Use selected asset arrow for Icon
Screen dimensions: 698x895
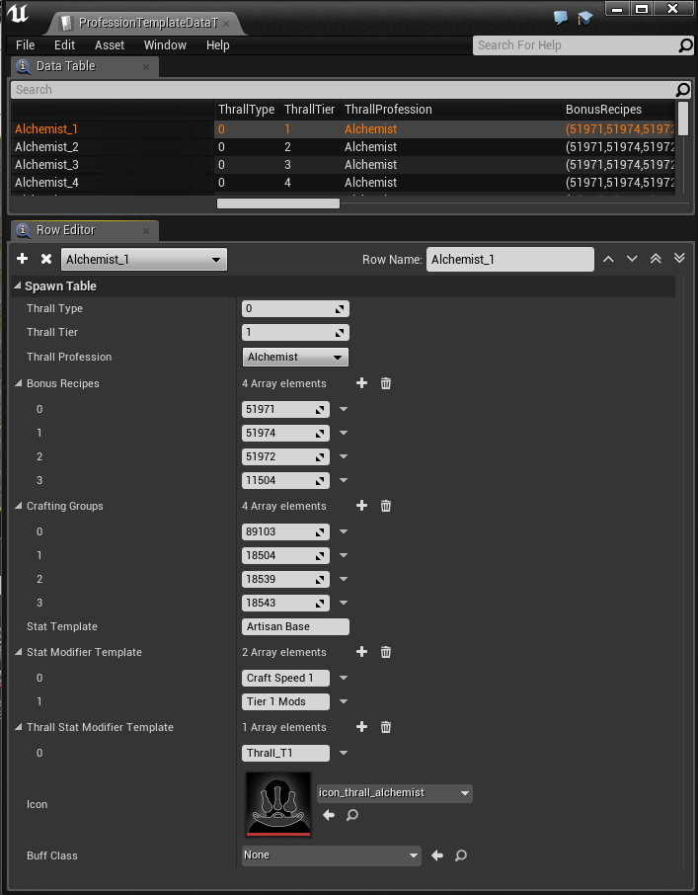[x=330, y=815]
